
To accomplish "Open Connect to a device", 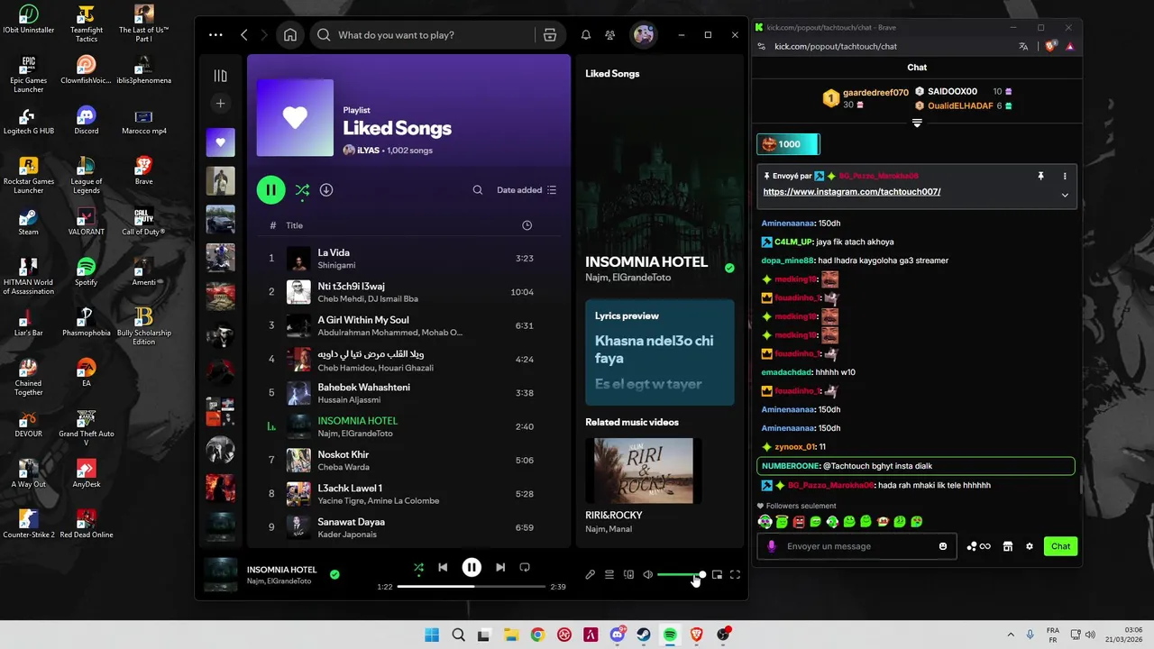I will click(628, 574).
